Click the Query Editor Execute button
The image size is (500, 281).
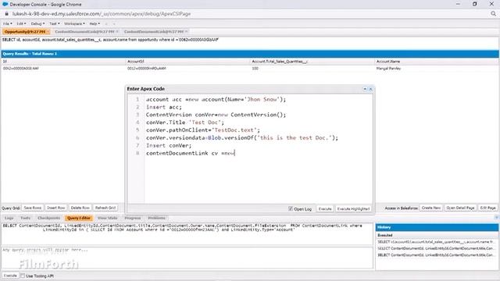coord(10,276)
